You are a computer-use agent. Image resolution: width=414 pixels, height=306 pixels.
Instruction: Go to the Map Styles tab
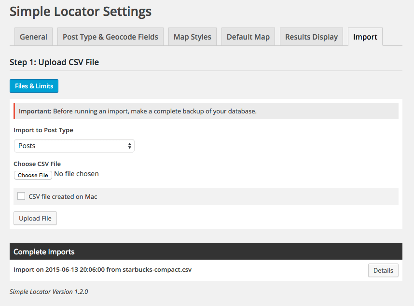(193, 37)
